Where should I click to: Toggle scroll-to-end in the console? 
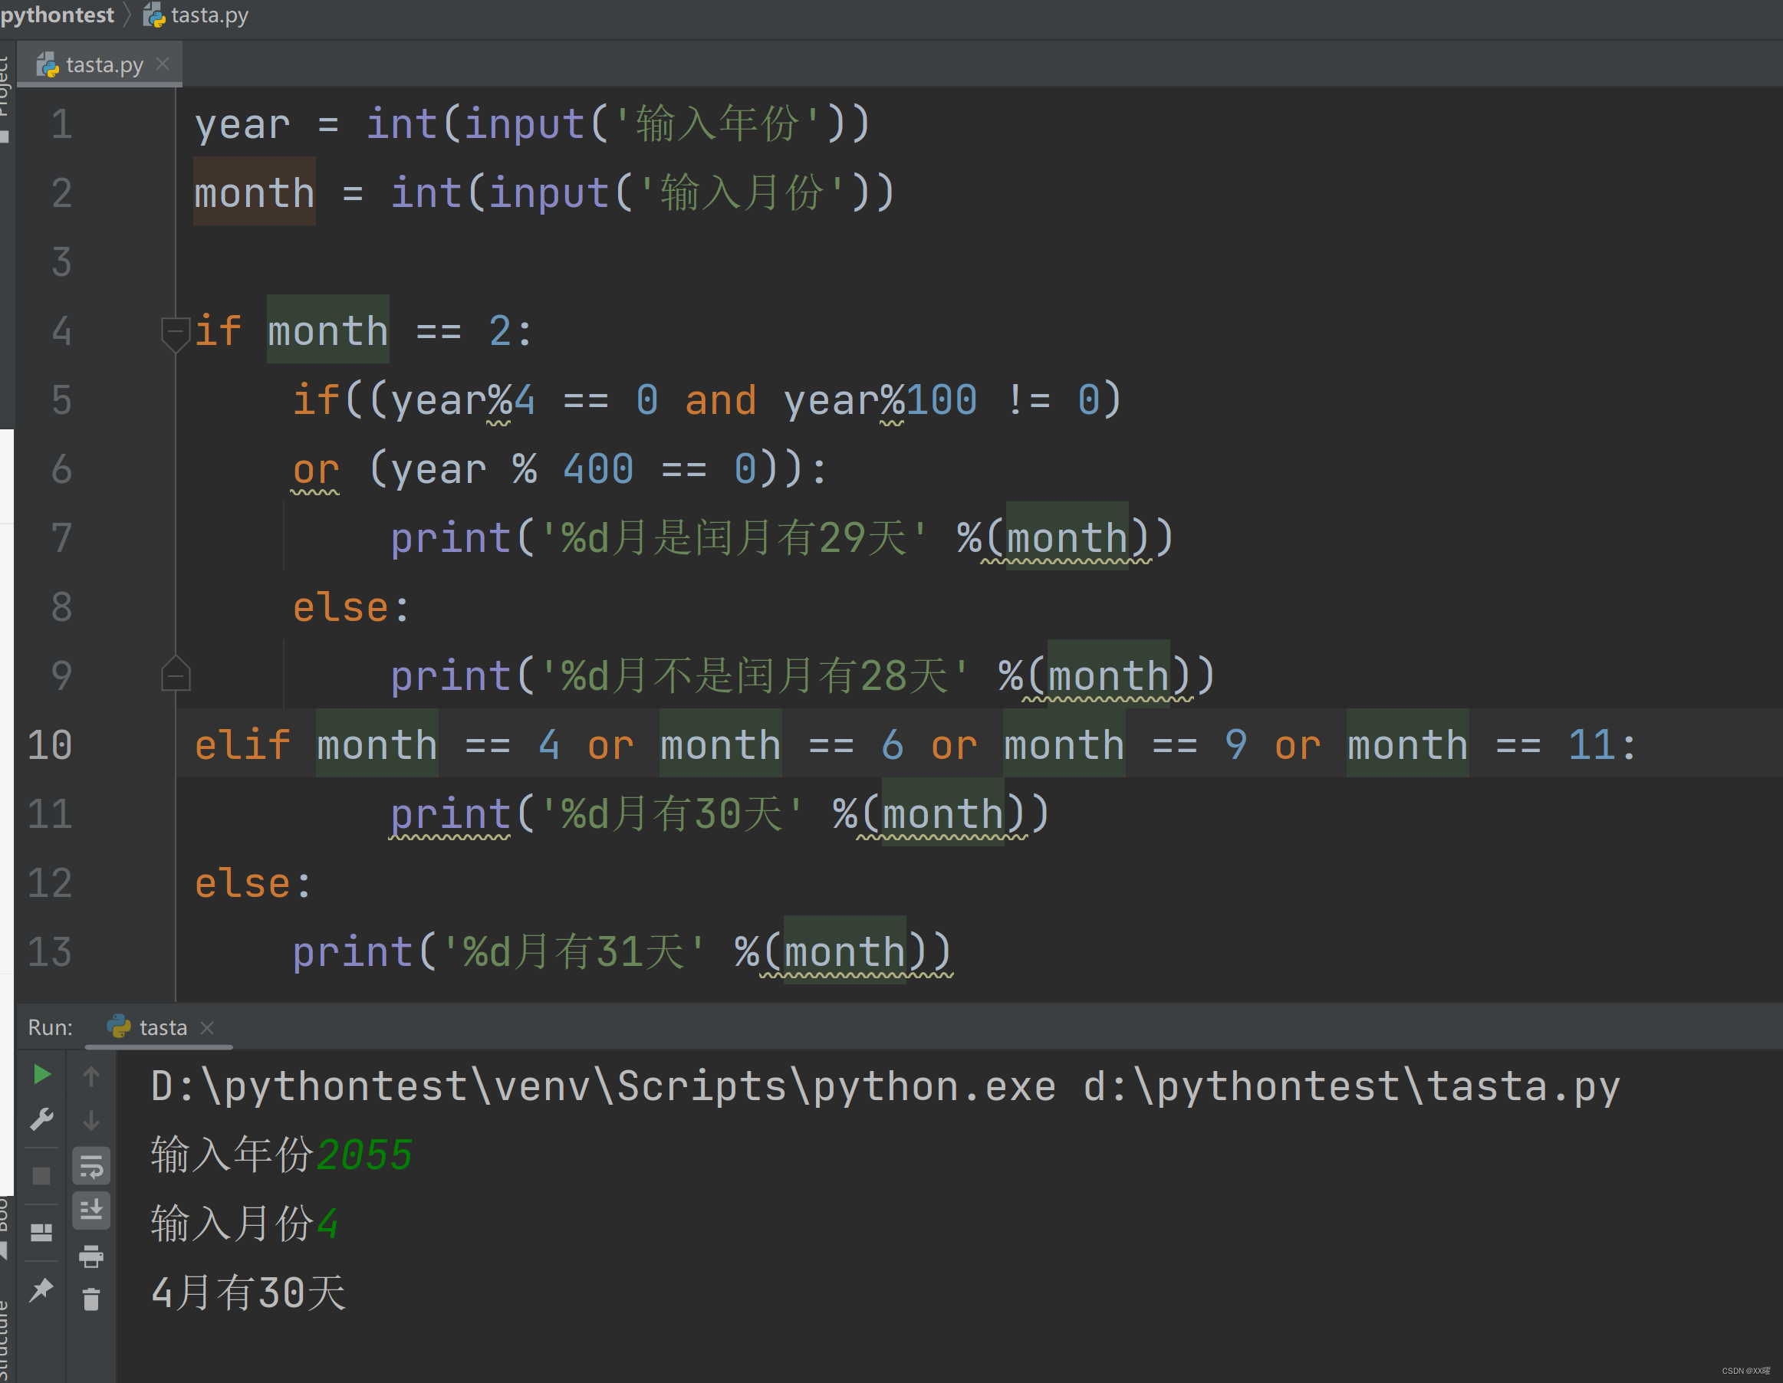pos(91,1211)
